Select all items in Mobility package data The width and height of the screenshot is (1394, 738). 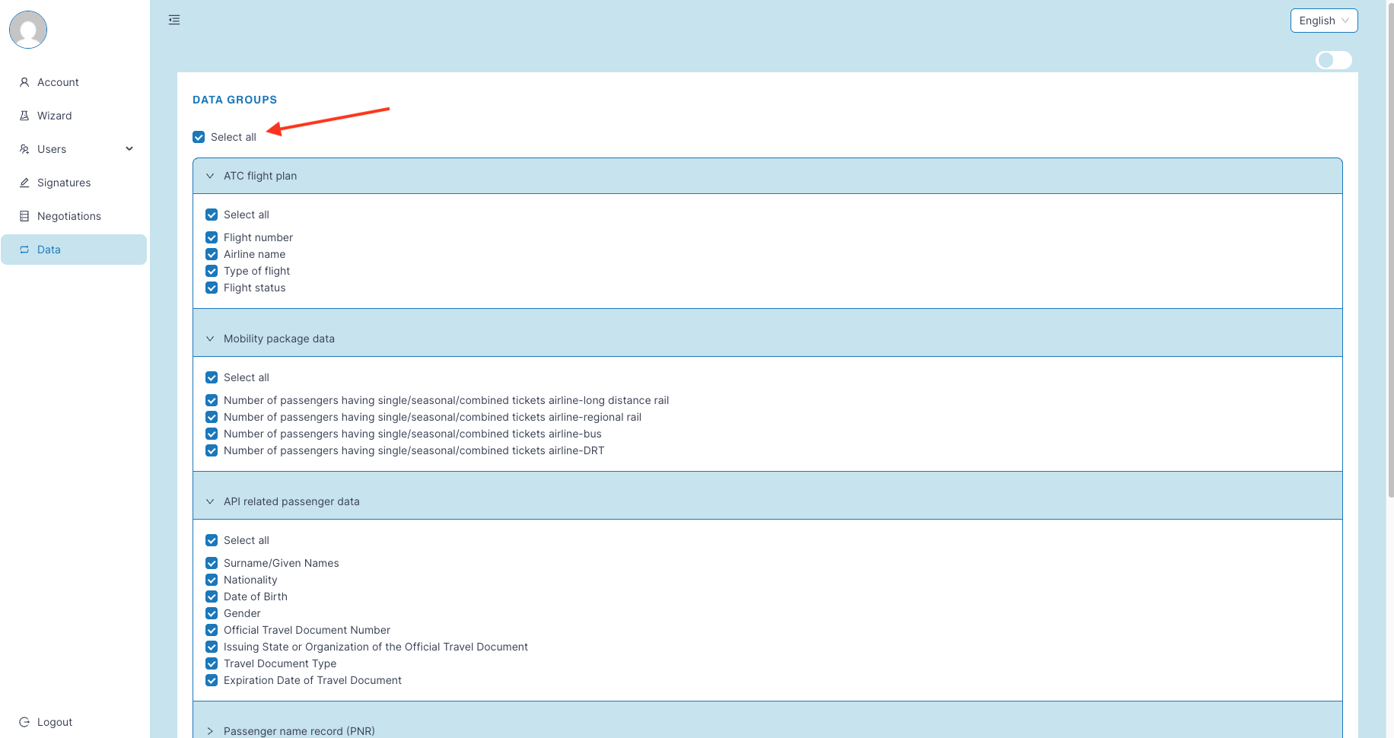pos(212,377)
